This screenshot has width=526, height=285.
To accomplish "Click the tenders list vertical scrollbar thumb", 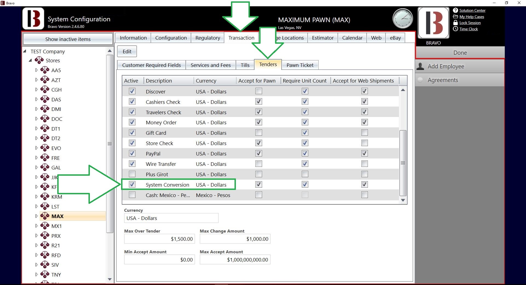I will tap(403, 163).
